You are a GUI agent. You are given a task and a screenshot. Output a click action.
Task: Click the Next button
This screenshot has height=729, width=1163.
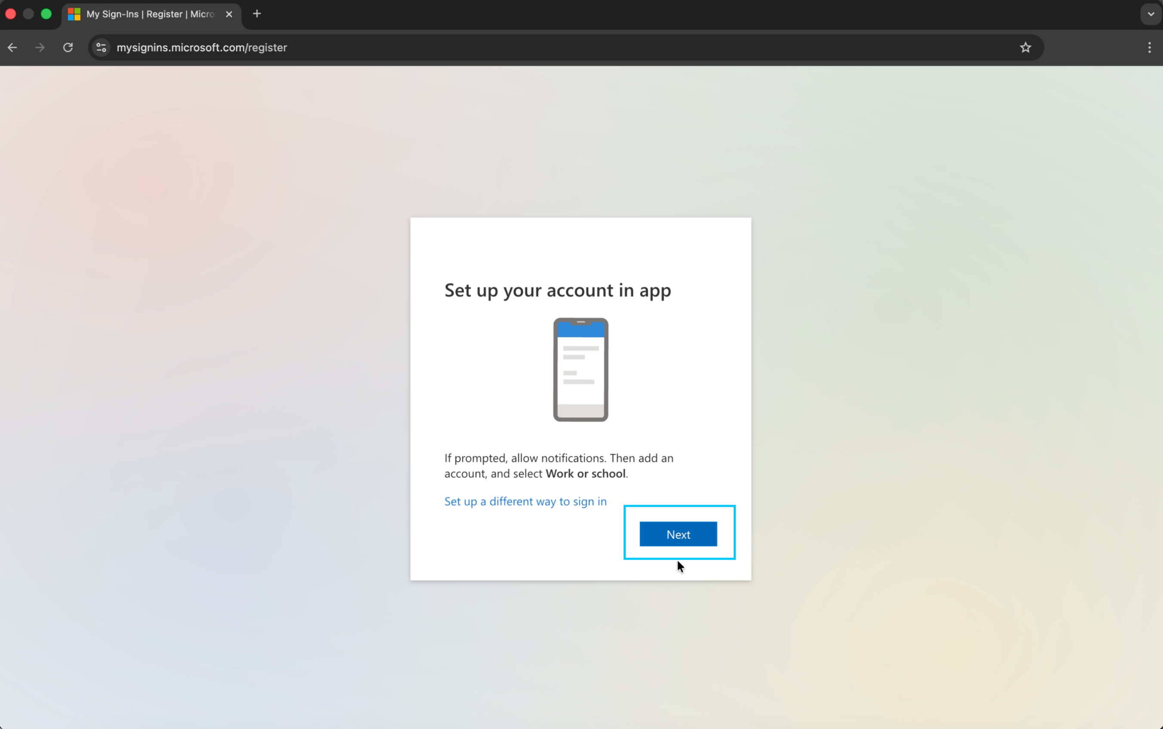pyautogui.click(x=678, y=534)
